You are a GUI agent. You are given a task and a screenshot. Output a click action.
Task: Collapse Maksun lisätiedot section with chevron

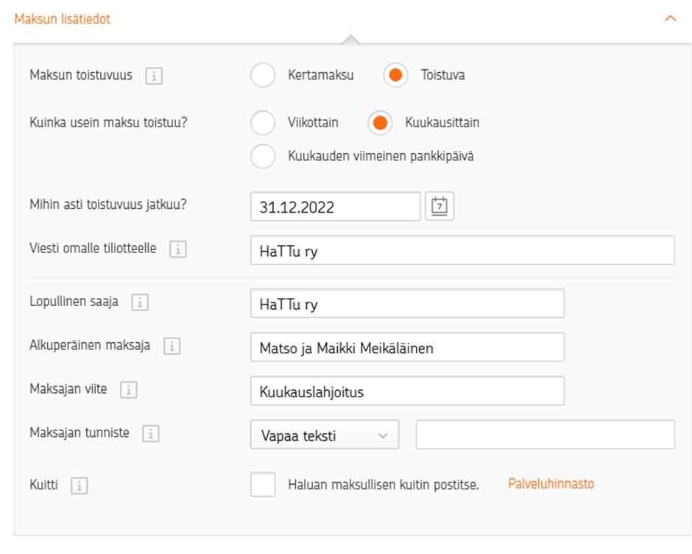[x=670, y=19]
